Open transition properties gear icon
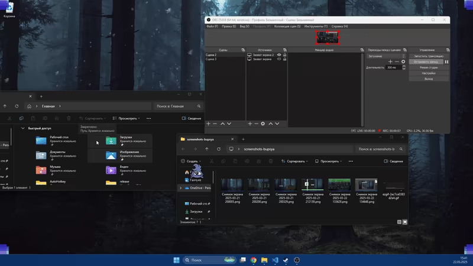This screenshot has height=266, width=473. click(403, 61)
